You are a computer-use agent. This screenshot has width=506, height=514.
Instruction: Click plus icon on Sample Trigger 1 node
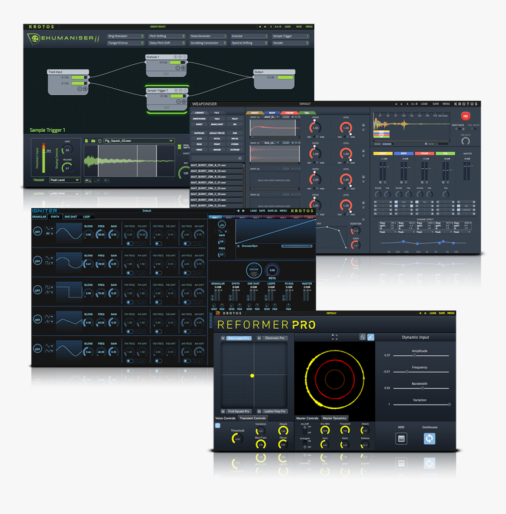184,102
